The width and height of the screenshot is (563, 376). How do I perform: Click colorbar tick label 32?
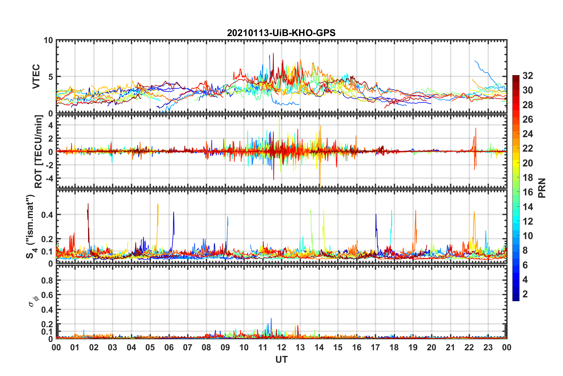tap(527, 76)
